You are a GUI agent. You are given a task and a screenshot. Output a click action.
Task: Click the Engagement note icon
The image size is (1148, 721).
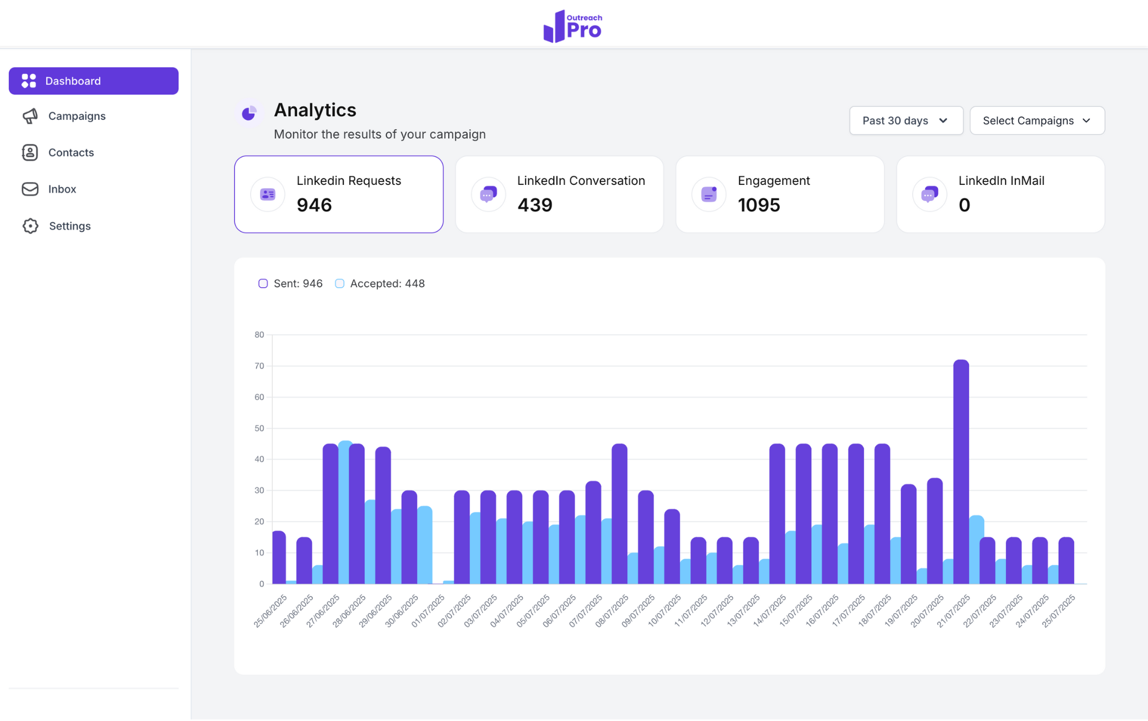(x=708, y=194)
